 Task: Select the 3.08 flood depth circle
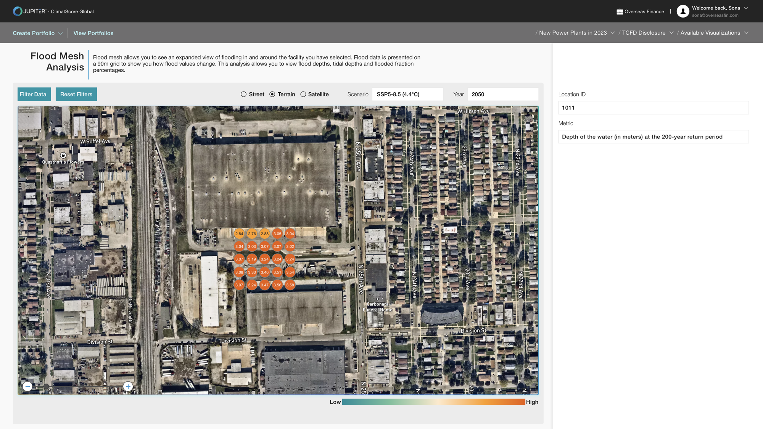pyautogui.click(x=239, y=272)
